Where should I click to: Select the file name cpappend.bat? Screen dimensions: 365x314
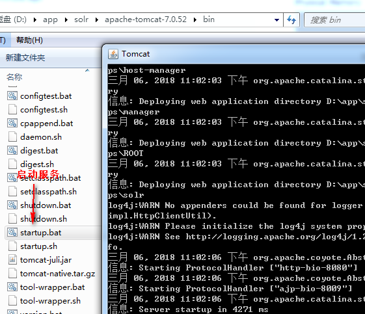[x=47, y=124]
